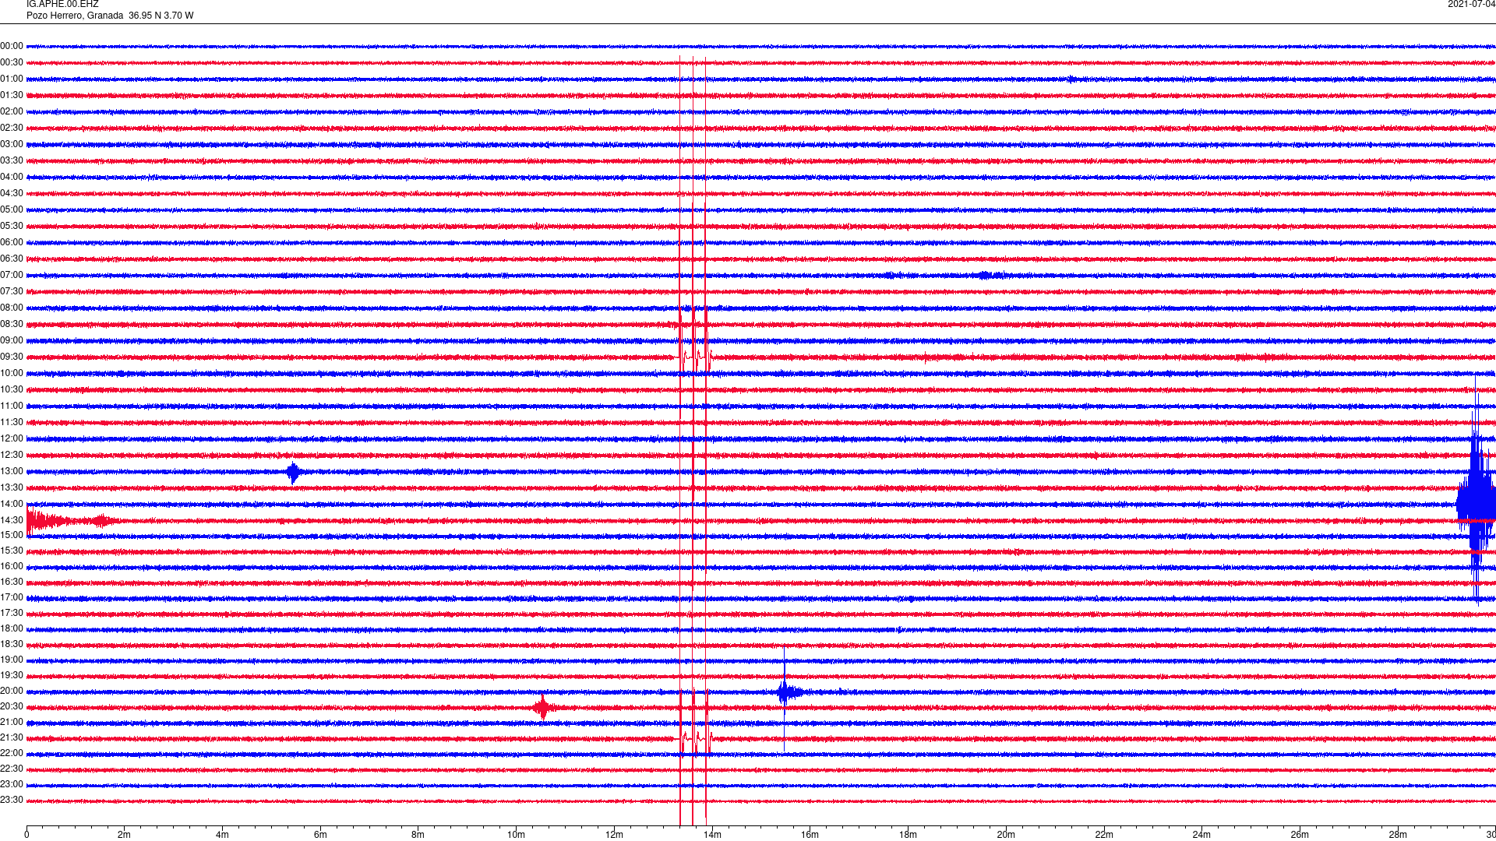Click the 18:00 time row label
The height and width of the screenshot is (841, 1496).
coord(12,629)
